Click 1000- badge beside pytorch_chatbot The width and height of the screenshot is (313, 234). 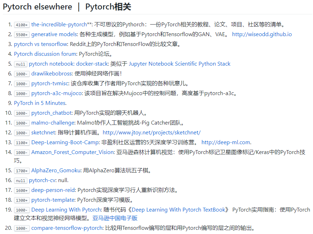(x=22, y=113)
